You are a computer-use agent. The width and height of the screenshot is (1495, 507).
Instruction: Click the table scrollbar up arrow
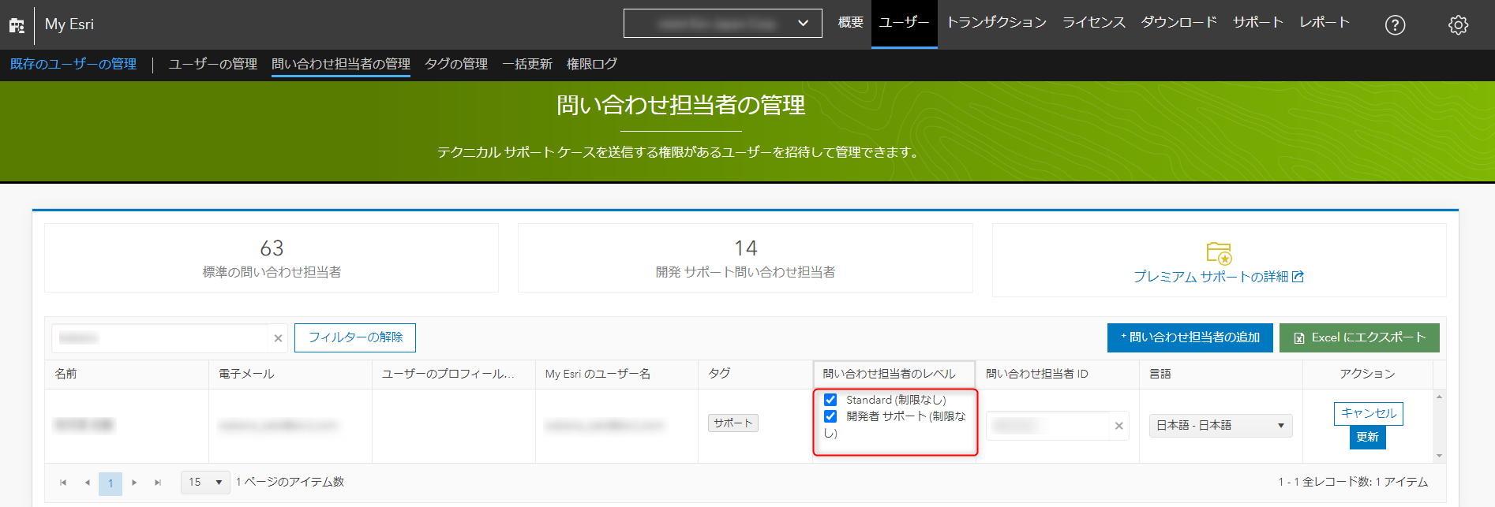click(x=1439, y=397)
